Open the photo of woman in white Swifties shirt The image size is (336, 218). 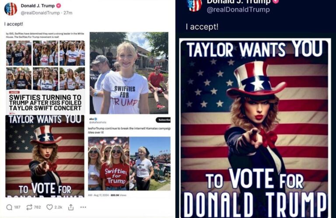click(129, 73)
